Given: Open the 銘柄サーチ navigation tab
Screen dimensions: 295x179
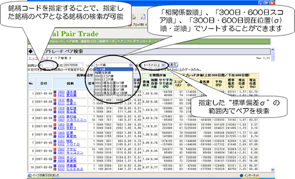Looking at the screenshot, I should click(107, 41).
